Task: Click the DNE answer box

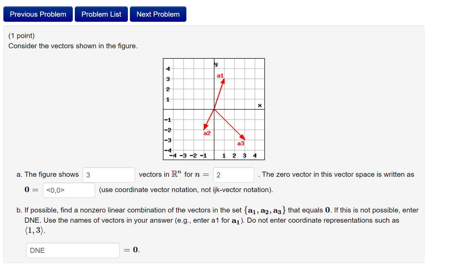Action: (x=72, y=250)
